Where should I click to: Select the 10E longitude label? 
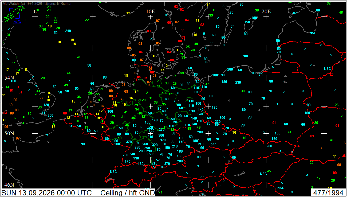pyautogui.click(x=151, y=11)
